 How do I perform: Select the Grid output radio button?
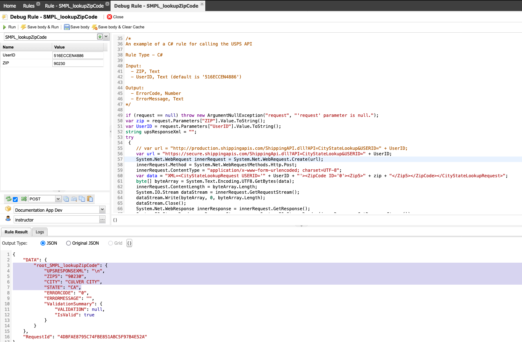pyautogui.click(x=111, y=243)
